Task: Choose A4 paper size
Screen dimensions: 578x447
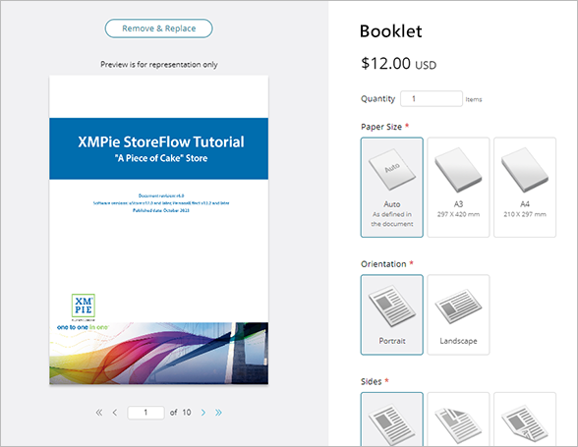Action: pyautogui.click(x=525, y=188)
